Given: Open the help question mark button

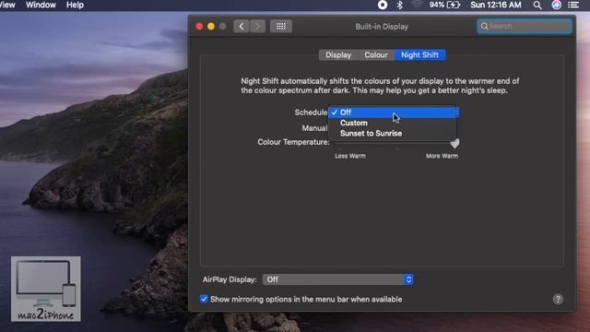Looking at the screenshot, I should pyautogui.click(x=558, y=299).
